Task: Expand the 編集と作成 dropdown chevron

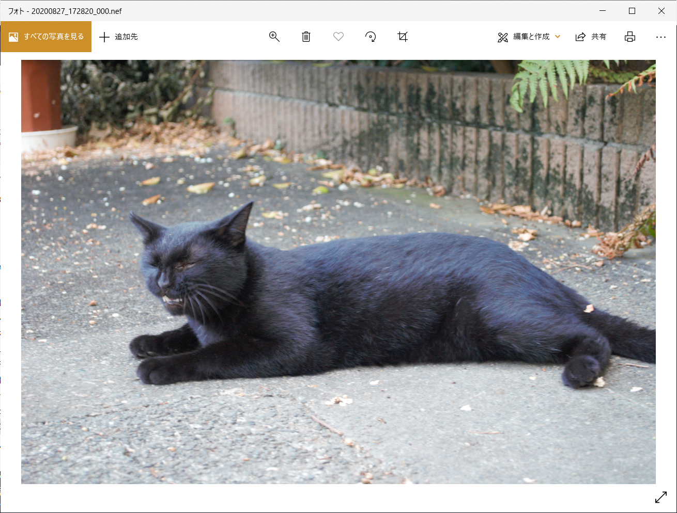Action: [x=558, y=37]
